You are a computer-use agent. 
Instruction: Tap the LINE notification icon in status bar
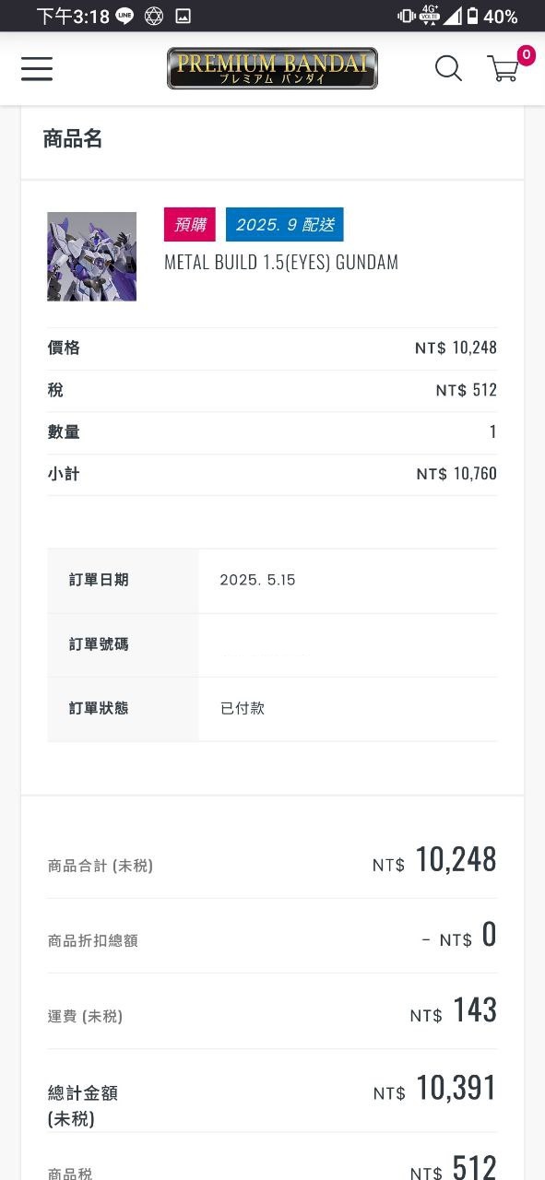coord(124,16)
